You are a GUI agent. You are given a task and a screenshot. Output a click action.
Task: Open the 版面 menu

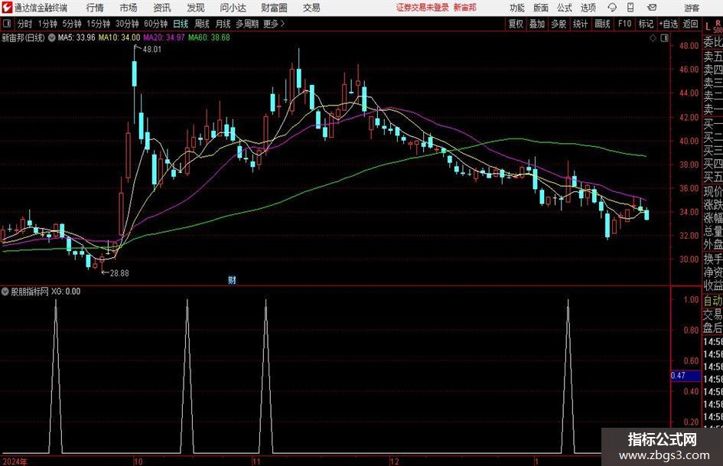pos(540,8)
